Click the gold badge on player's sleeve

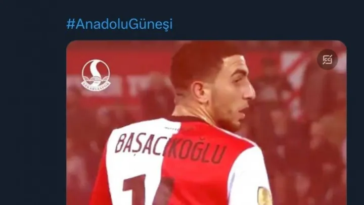coord(264,196)
